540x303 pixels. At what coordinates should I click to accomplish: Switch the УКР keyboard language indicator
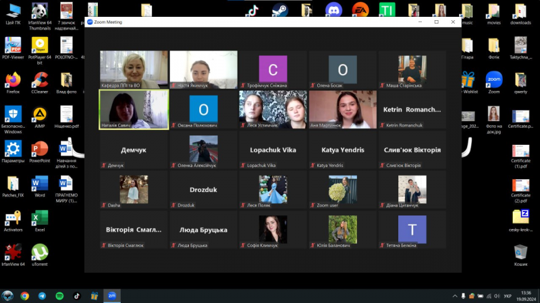pos(507,296)
